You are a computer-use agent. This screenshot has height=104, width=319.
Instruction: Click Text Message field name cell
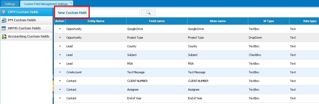[157, 72]
